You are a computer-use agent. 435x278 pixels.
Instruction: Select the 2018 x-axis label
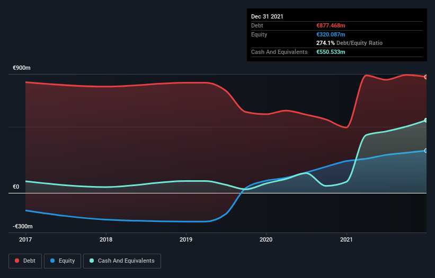coord(105,239)
